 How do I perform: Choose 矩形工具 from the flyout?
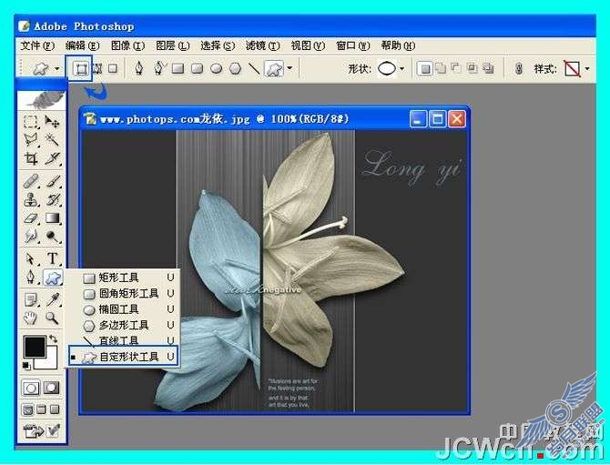pyautogui.click(x=124, y=278)
